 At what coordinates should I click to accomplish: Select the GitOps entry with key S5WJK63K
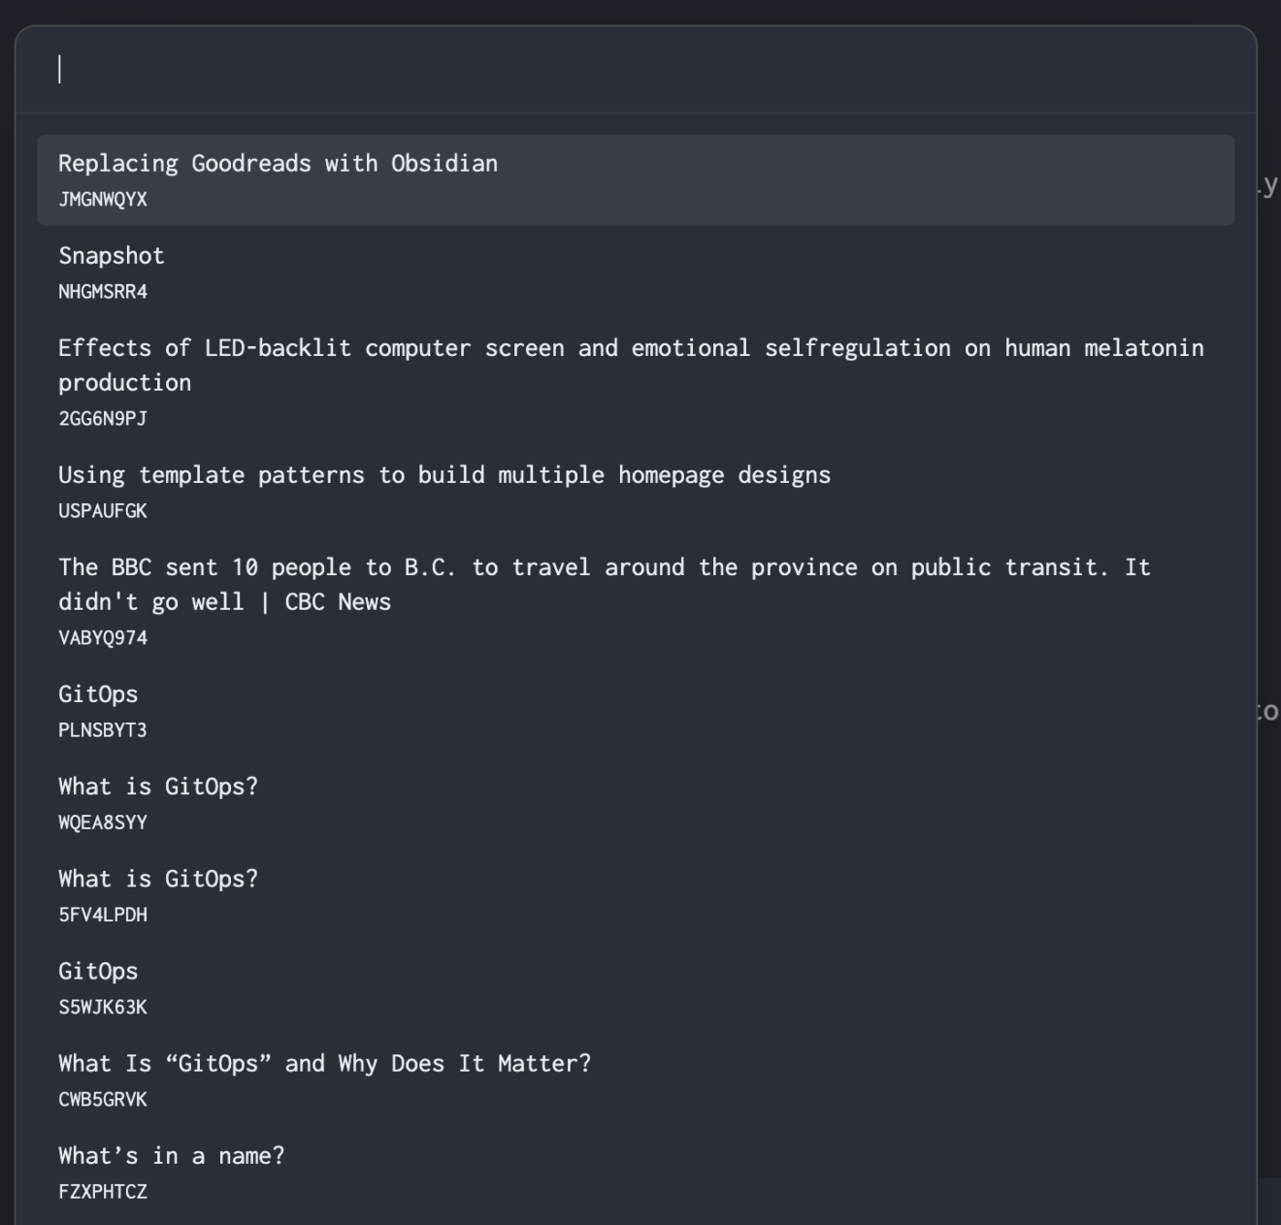pyautogui.click(x=97, y=970)
